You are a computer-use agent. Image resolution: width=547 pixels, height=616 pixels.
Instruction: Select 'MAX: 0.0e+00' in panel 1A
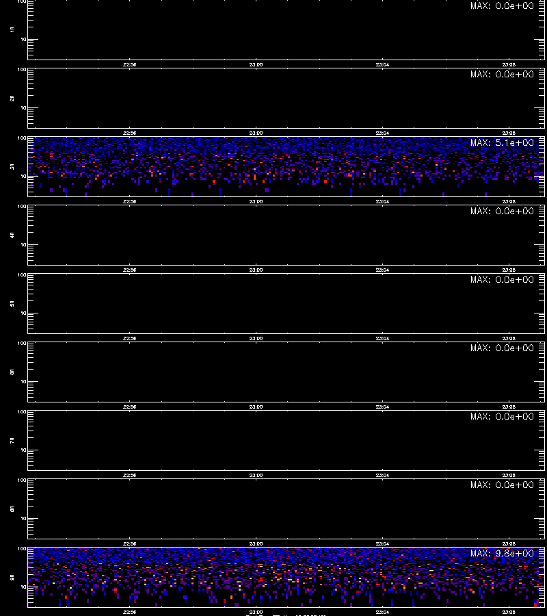(502, 6)
